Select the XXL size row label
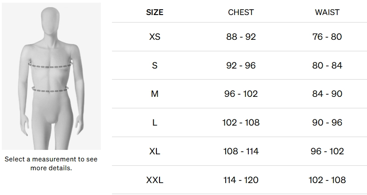Image resolution: width=367 pixels, height=195 pixels. click(x=155, y=180)
